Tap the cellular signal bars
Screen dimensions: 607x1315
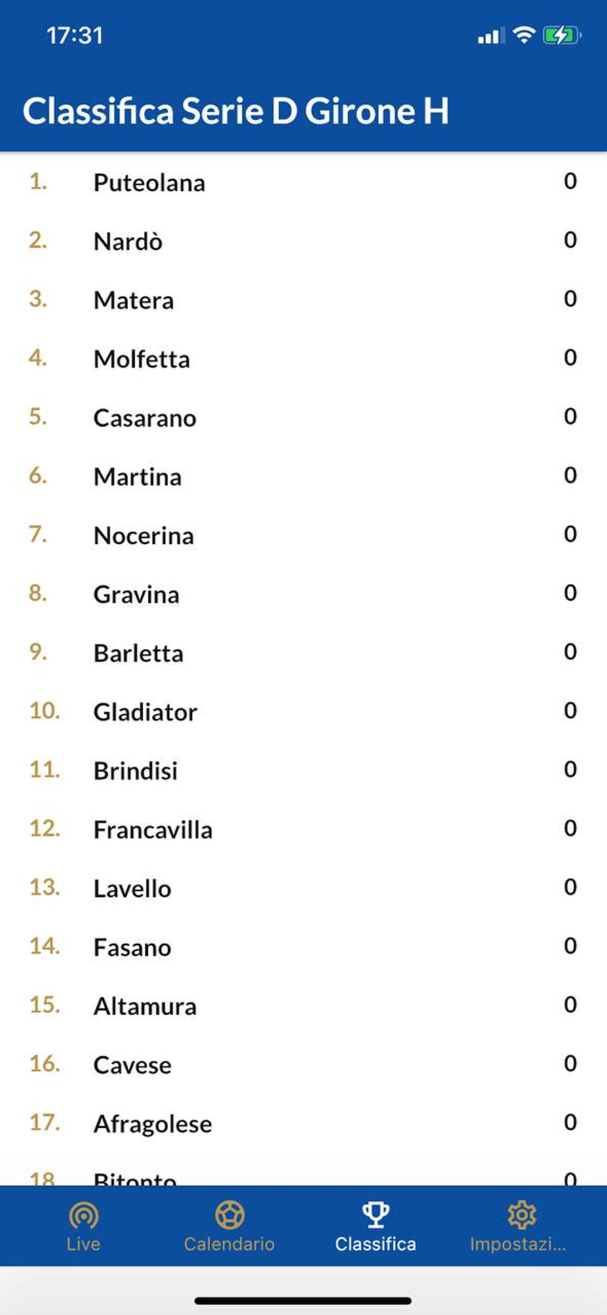[491, 36]
